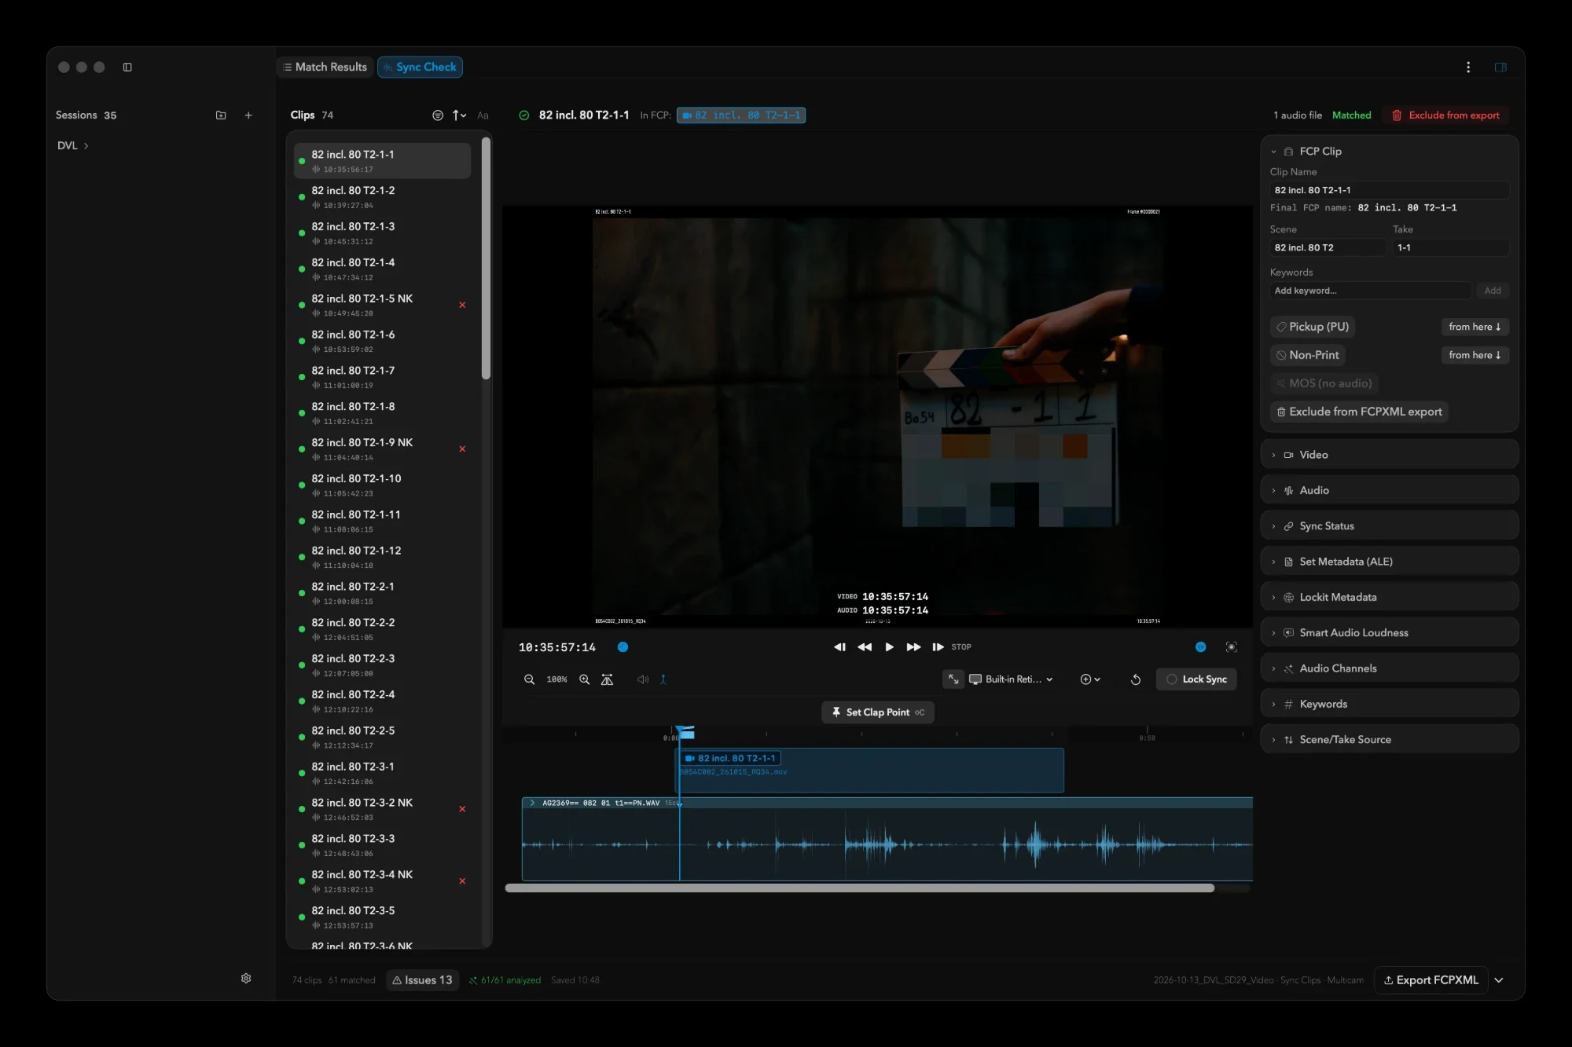This screenshot has width=1572, height=1047.
Task: Add a new session with plus icon
Action: pyautogui.click(x=248, y=115)
